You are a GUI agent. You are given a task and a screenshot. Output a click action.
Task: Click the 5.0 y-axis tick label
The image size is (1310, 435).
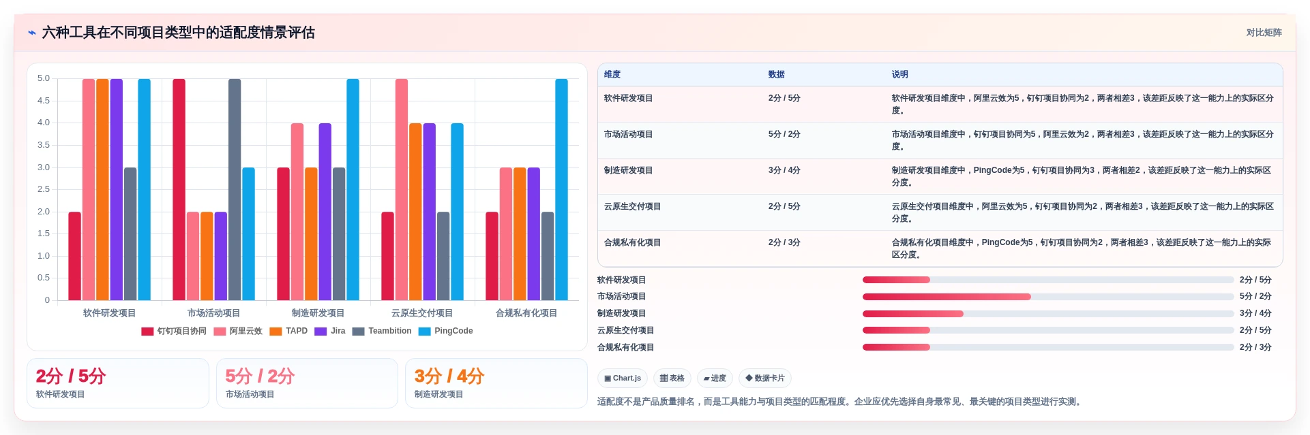click(x=44, y=79)
